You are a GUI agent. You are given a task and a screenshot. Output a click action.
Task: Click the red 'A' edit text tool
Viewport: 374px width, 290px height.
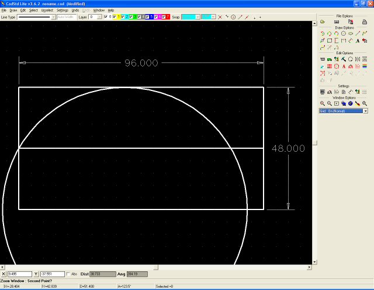pos(344,67)
